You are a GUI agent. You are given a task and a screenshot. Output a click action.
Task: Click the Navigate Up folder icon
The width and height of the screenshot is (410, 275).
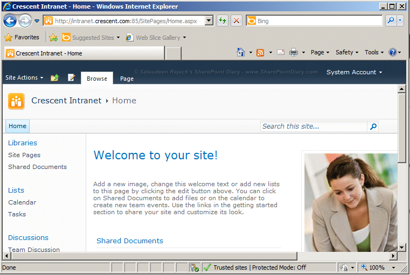point(54,77)
